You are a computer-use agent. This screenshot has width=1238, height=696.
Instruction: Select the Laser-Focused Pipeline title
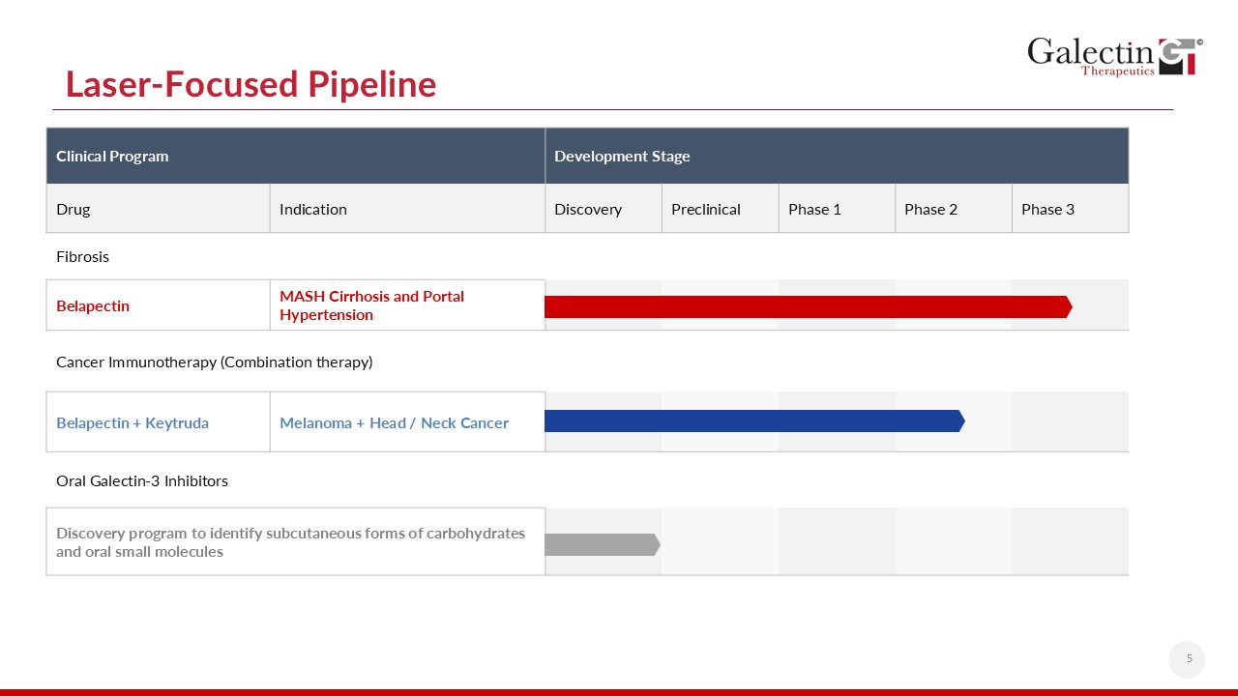(251, 84)
